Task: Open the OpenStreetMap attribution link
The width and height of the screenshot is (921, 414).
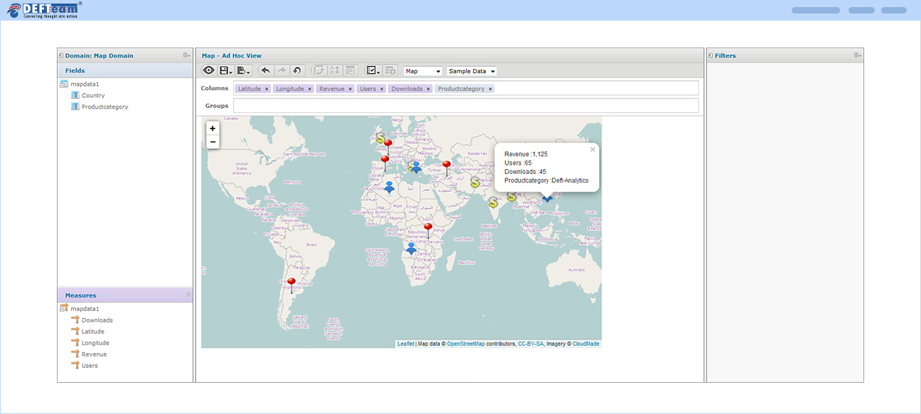Action: click(x=465, y=344)
